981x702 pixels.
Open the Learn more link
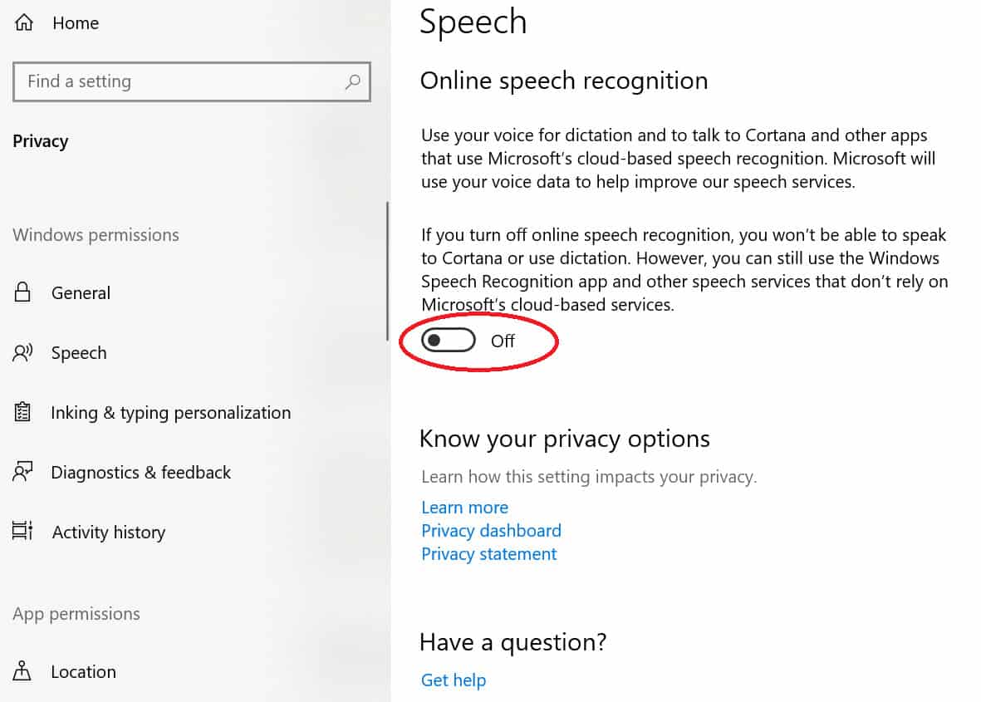click(x=464, y=507)
